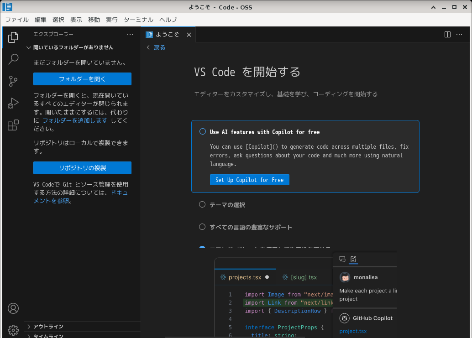The image size is (472, 338).
Task: Click the underlined edit icon in Copilot preview
Action: [353, 259]
